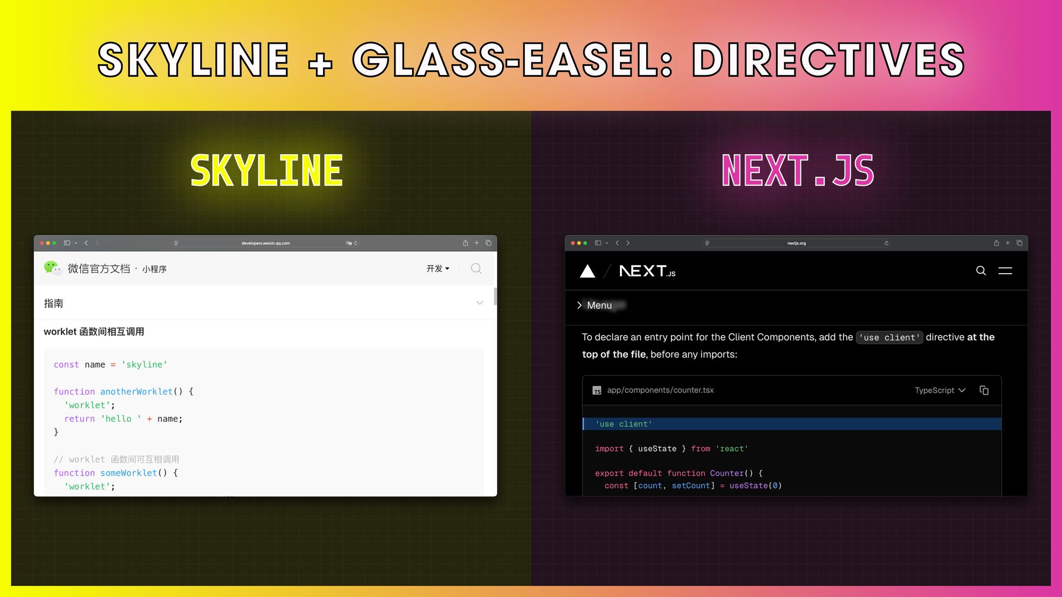
Task: Open the 微信官方文档 home link
Action: point(99,269)
